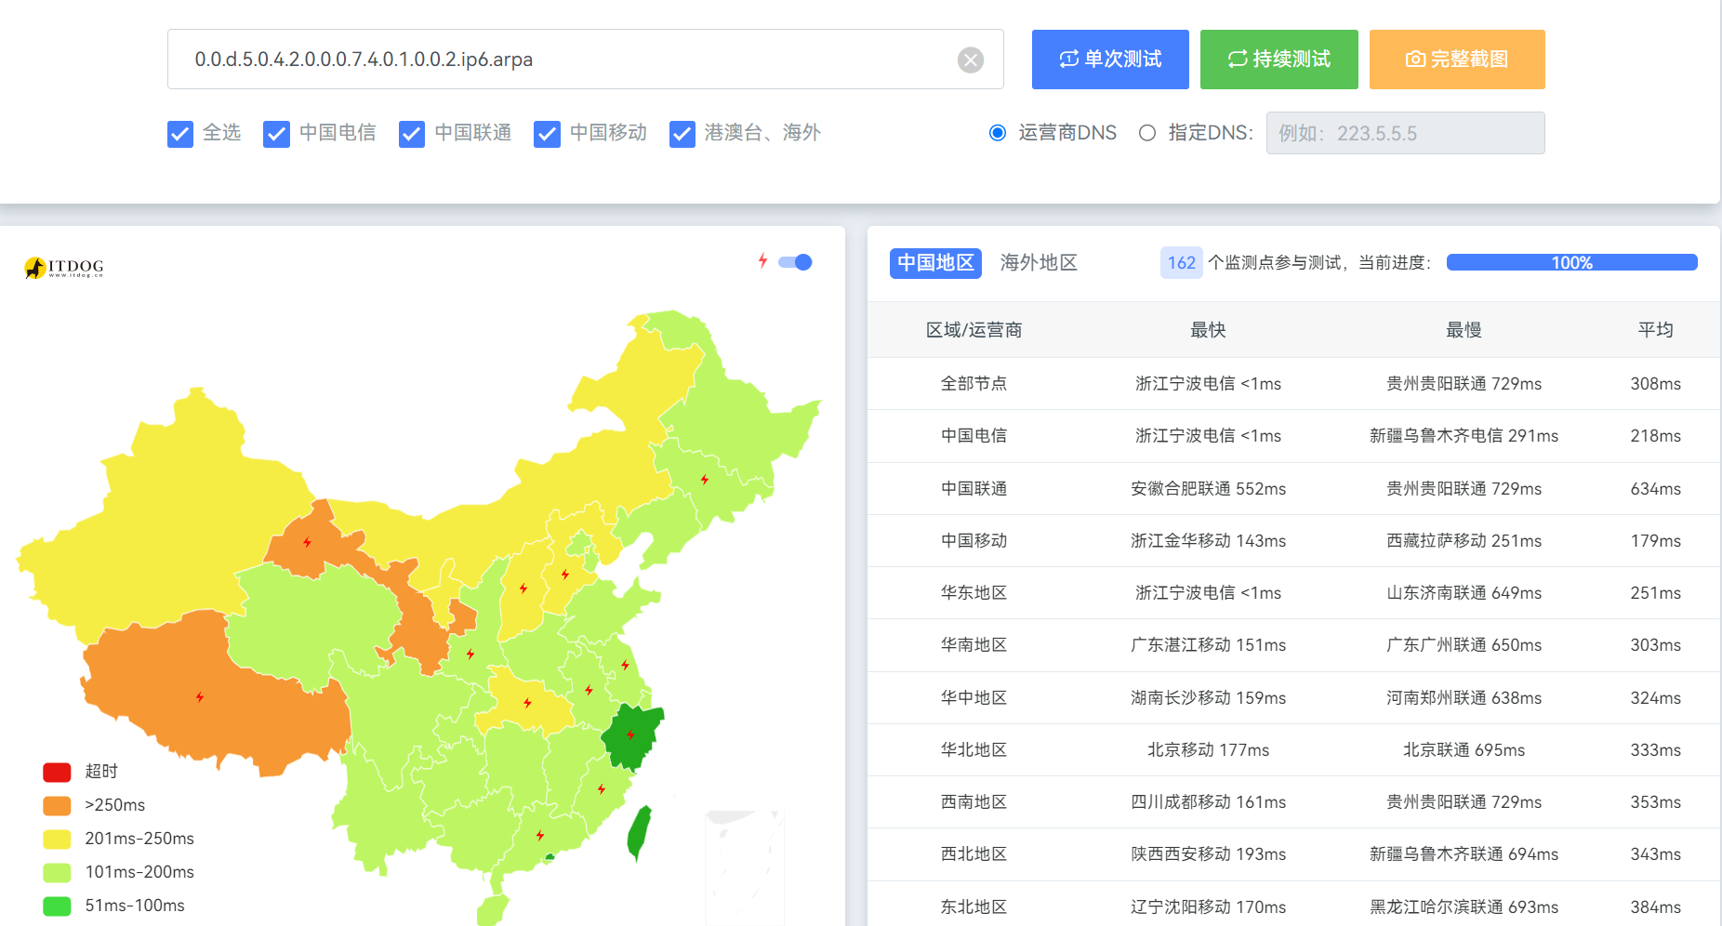Click lightning marker in northeast Heilongjiang area

705,480
